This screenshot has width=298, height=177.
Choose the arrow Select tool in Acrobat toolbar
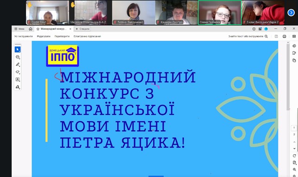tap(18, 50)
